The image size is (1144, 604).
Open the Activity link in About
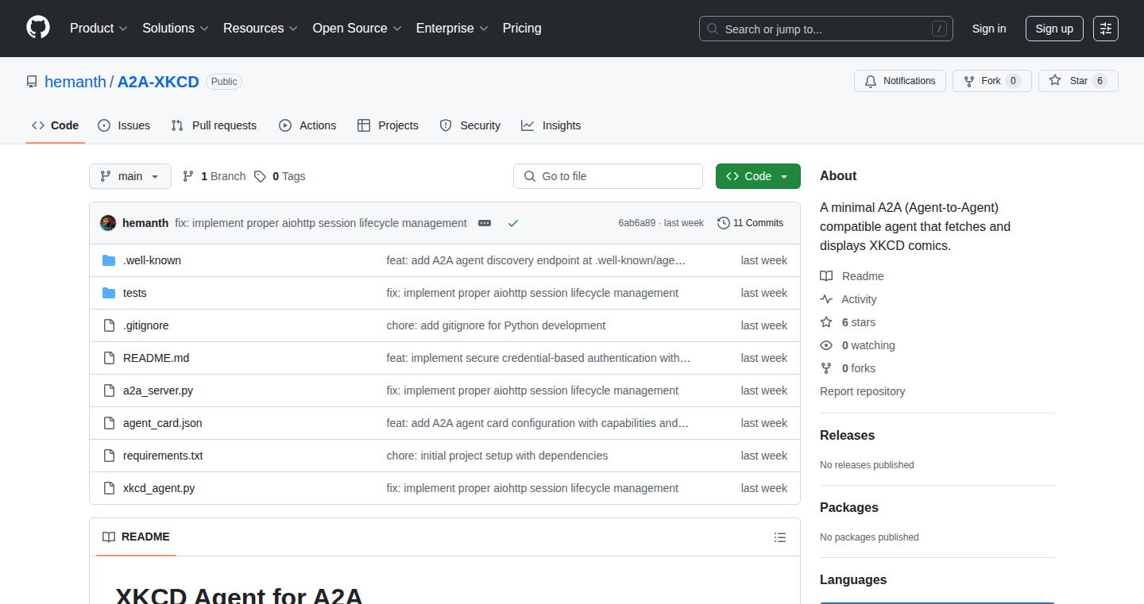[x=848, y=299]
